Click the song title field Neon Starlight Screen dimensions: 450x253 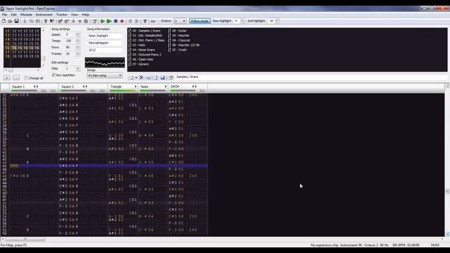[105, 36]
